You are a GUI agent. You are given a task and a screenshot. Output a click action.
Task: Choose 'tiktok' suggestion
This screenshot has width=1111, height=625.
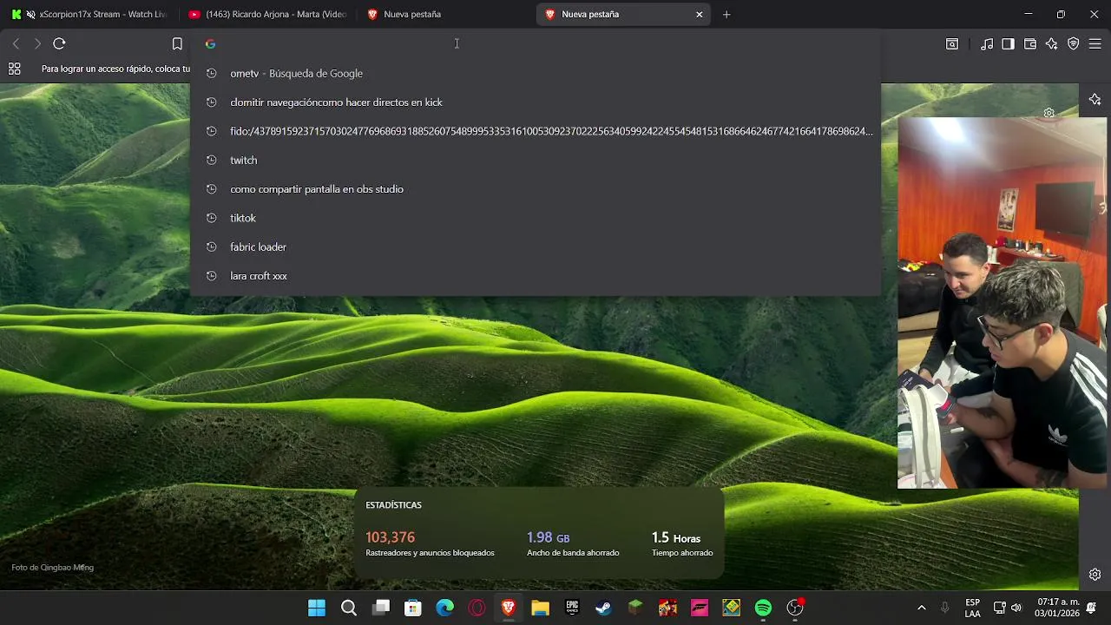click(536, 218)
